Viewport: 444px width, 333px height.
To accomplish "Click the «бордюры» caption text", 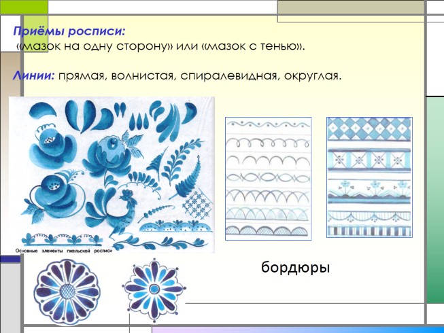I will tap(295, 268).
